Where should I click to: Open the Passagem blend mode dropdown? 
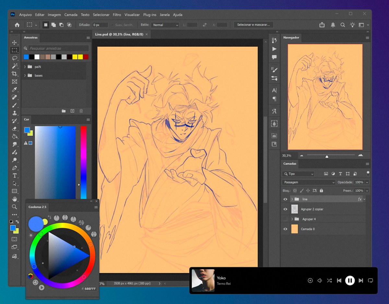point(309,182)
